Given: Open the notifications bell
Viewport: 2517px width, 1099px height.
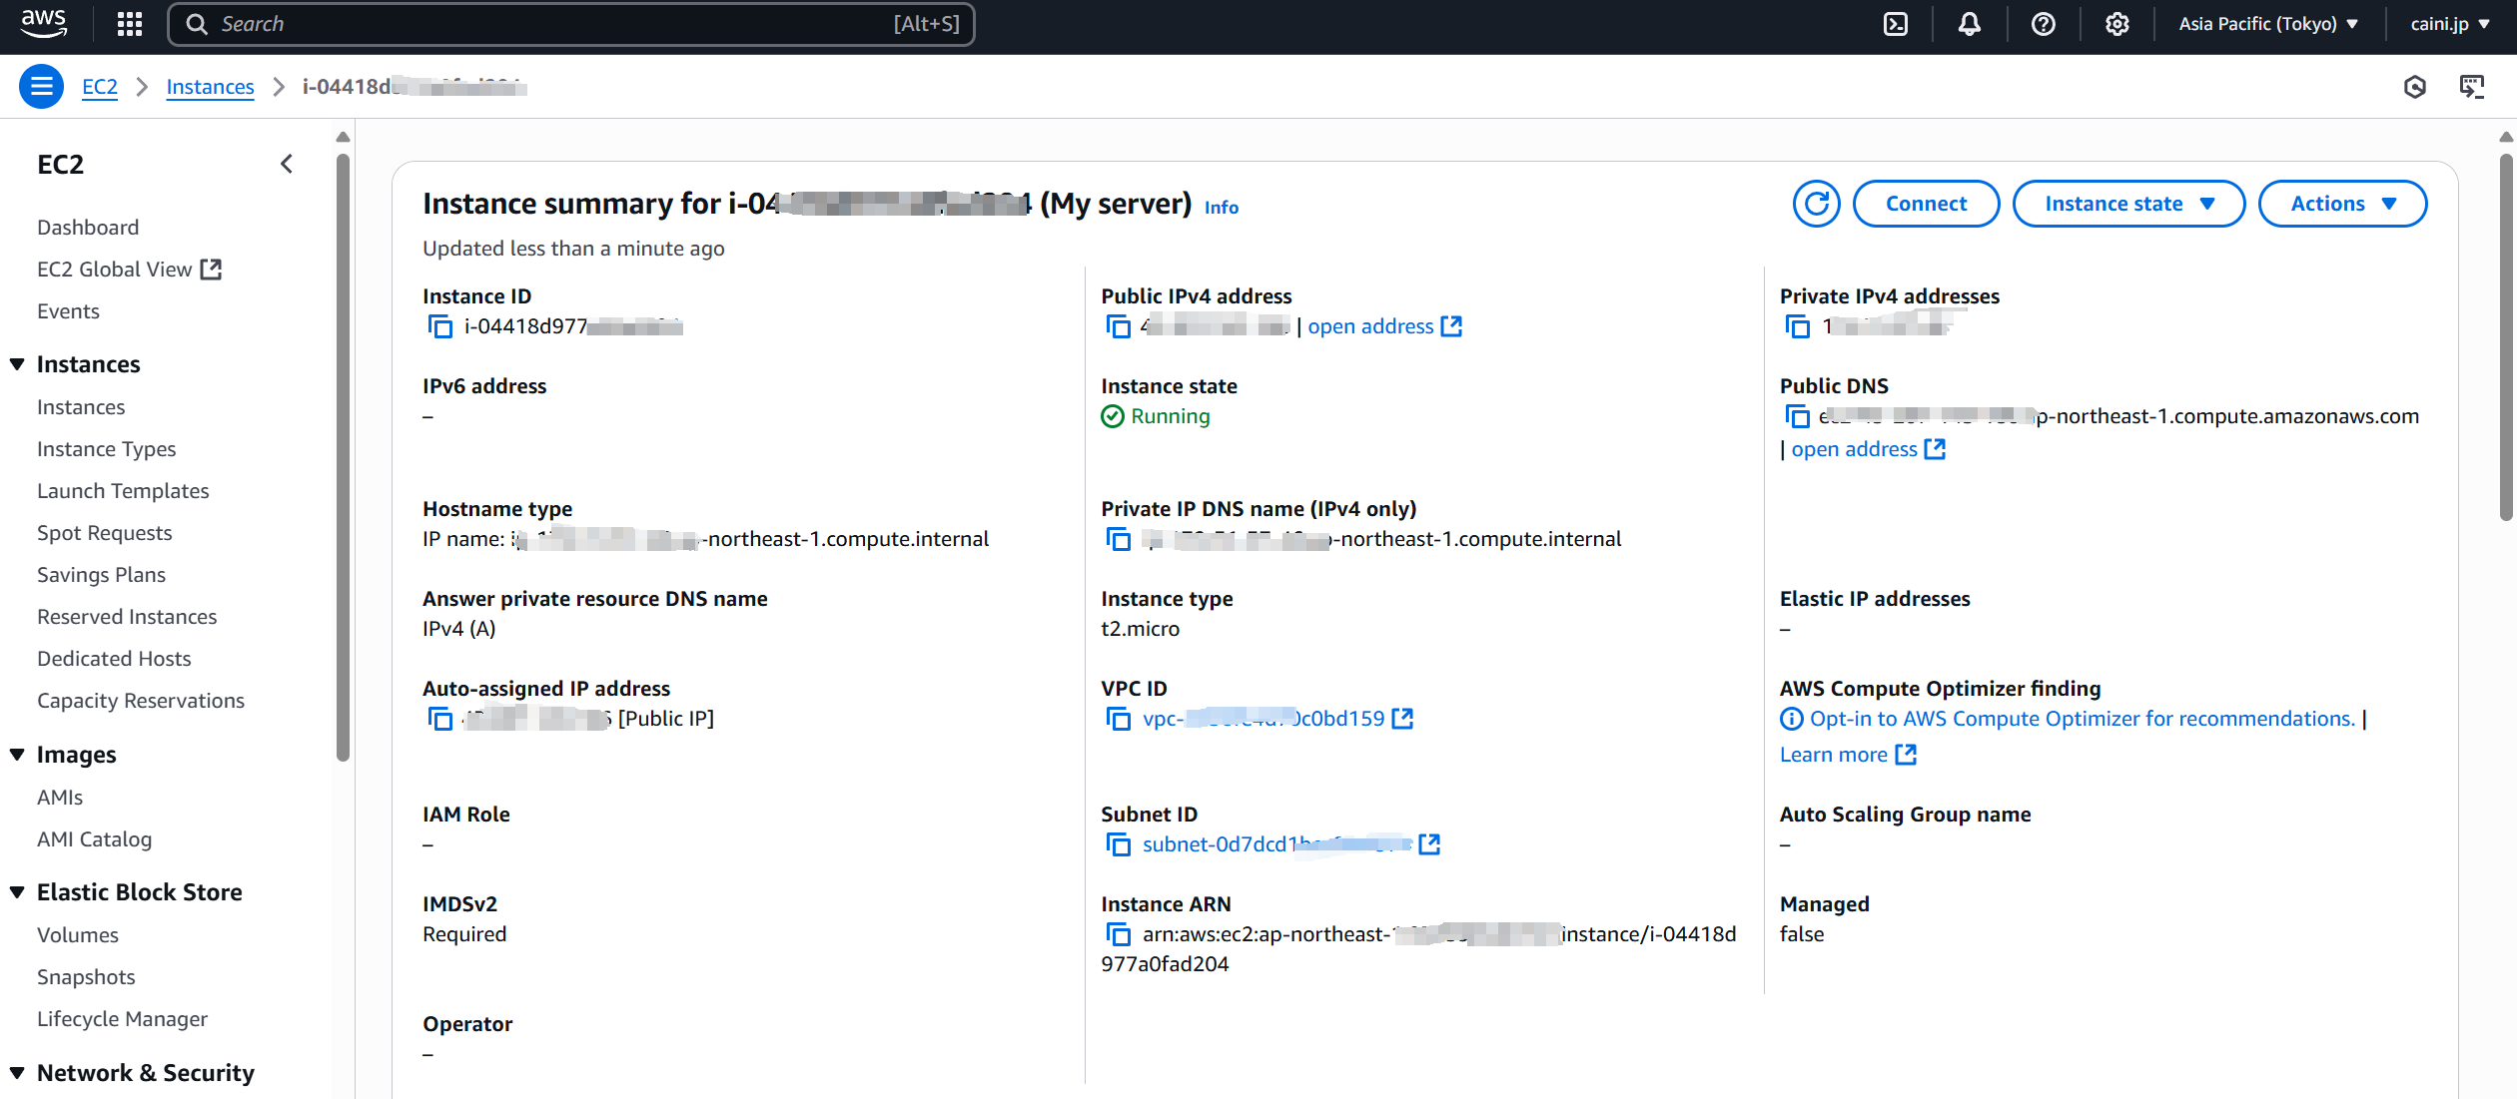Looking at the screenshot, I should (x=1969, y=24).
